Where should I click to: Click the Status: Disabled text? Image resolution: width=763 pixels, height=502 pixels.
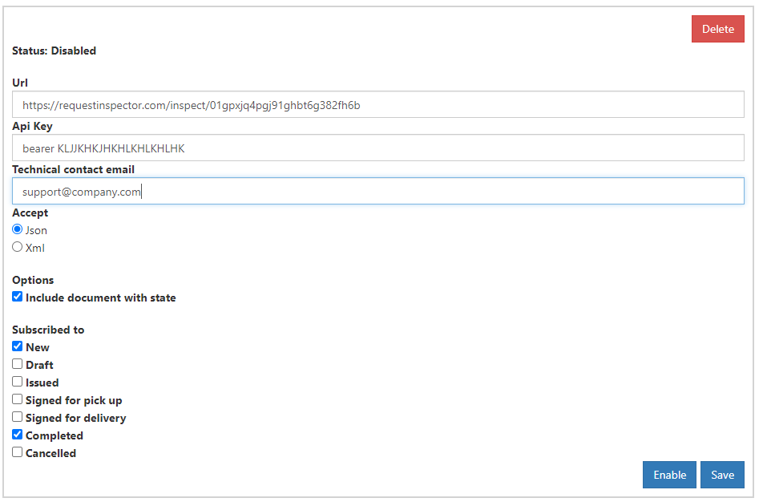coord(54,51)
